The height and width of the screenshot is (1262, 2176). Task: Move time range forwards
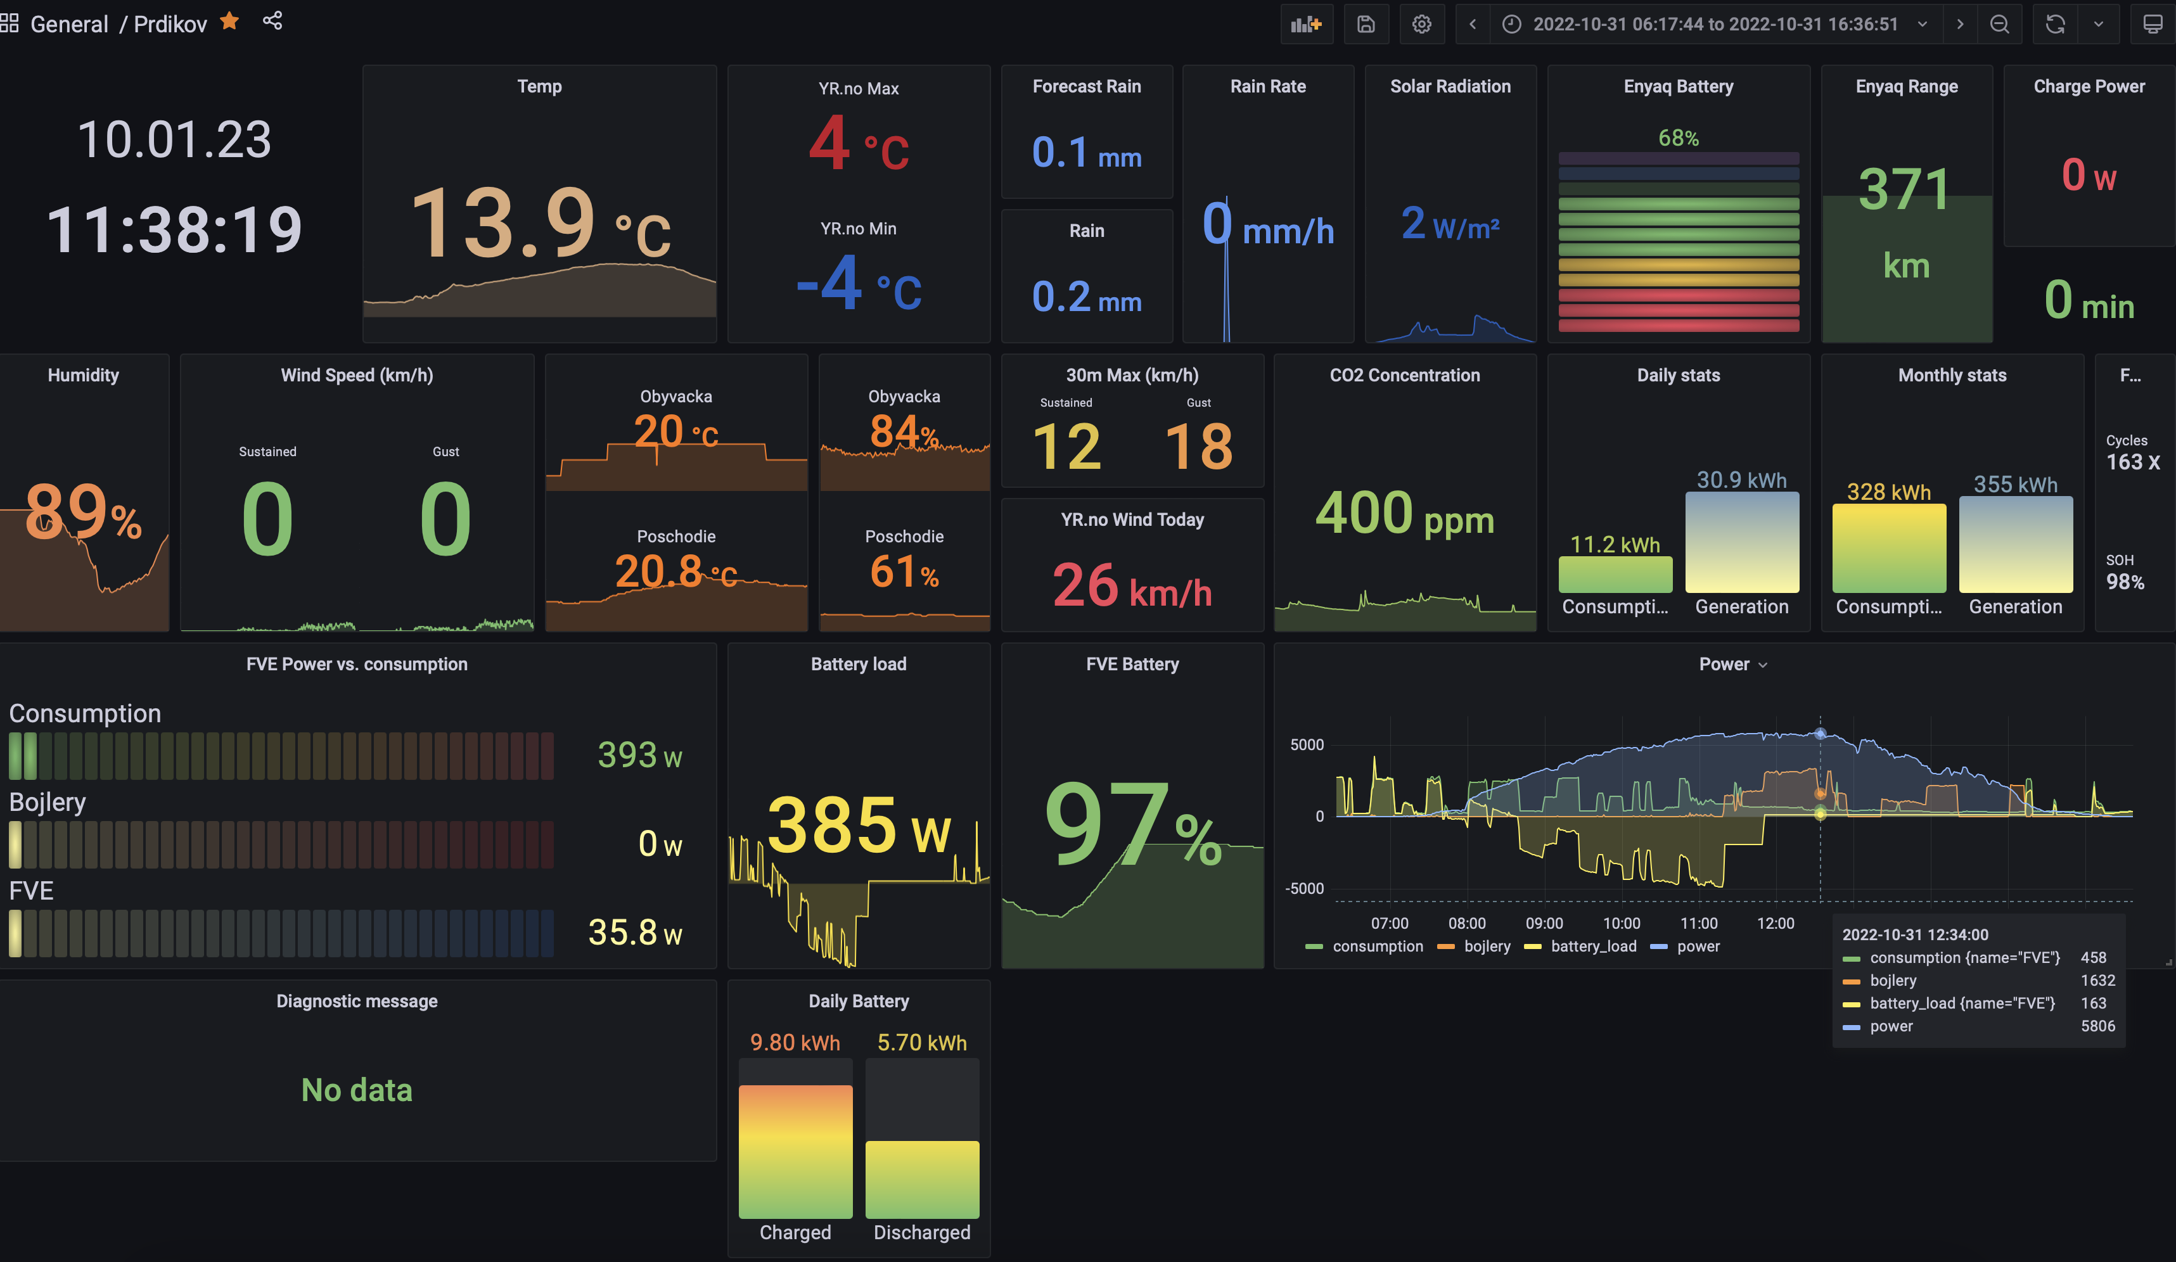click(x=1960, y=24)
